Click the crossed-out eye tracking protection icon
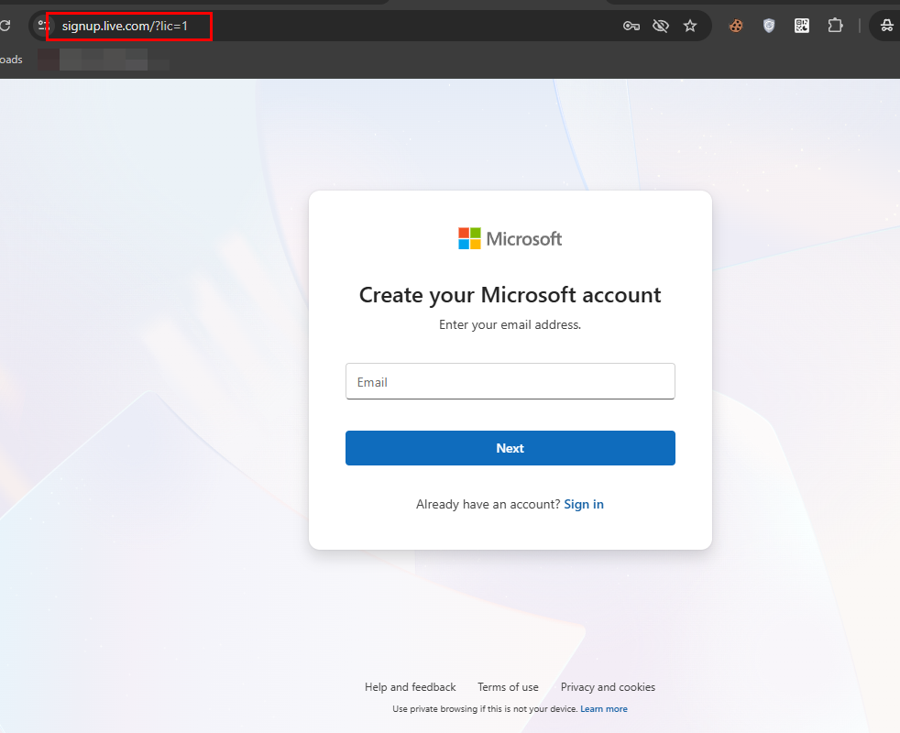The width and height of the screenshot is (900, 733). pyautogui.click(x=660, y=26)
